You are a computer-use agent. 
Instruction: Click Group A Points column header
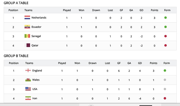tap(154, 10)
